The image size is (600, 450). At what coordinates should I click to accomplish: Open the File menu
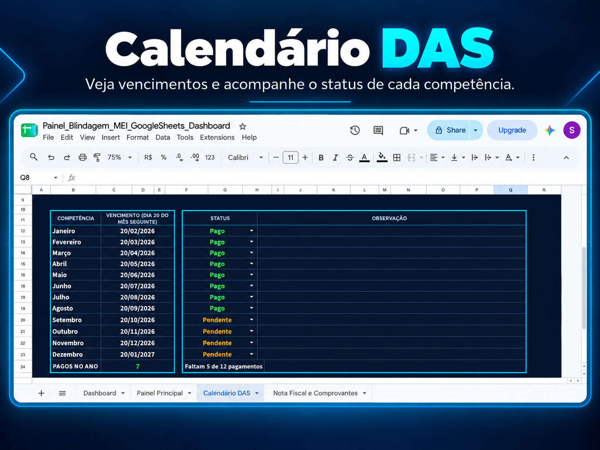[48, 137]
